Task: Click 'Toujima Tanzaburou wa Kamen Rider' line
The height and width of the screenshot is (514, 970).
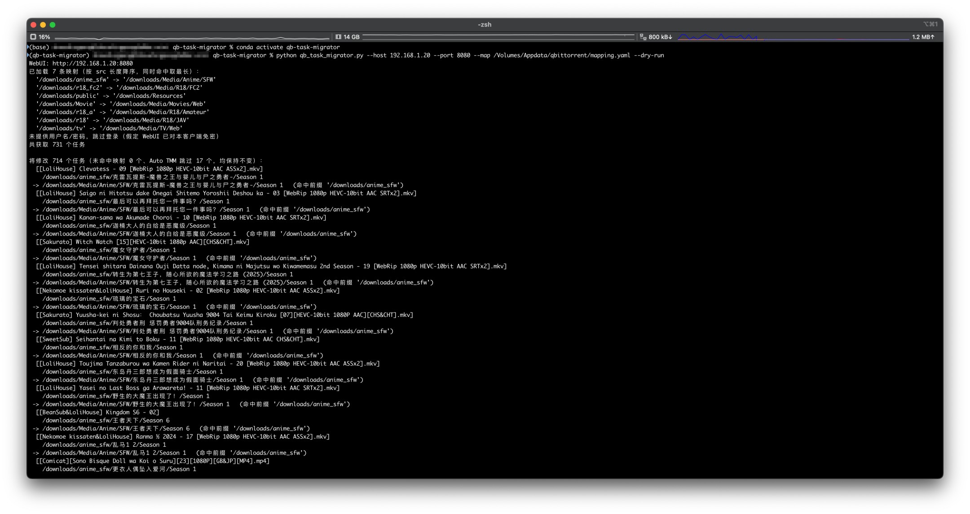Action: tap(207, 364)
